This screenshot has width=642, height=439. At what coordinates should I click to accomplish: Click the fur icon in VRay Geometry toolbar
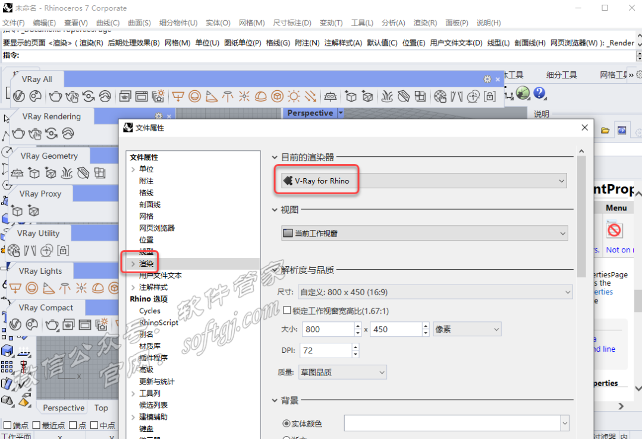pos(67,173)
